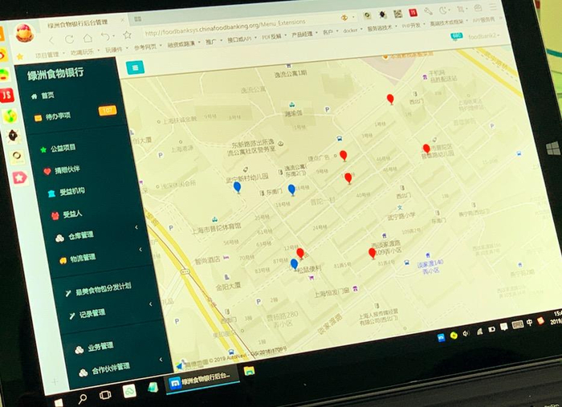562x407 pixels.
Task: Expand the 合作伙伴管理 submenu chevron
Action: click(161, 360)
